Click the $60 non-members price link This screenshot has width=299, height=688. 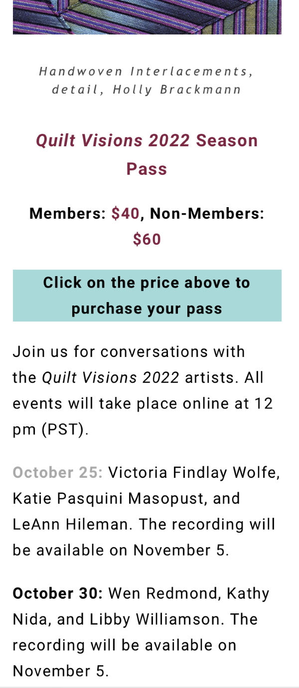[147, 240]
